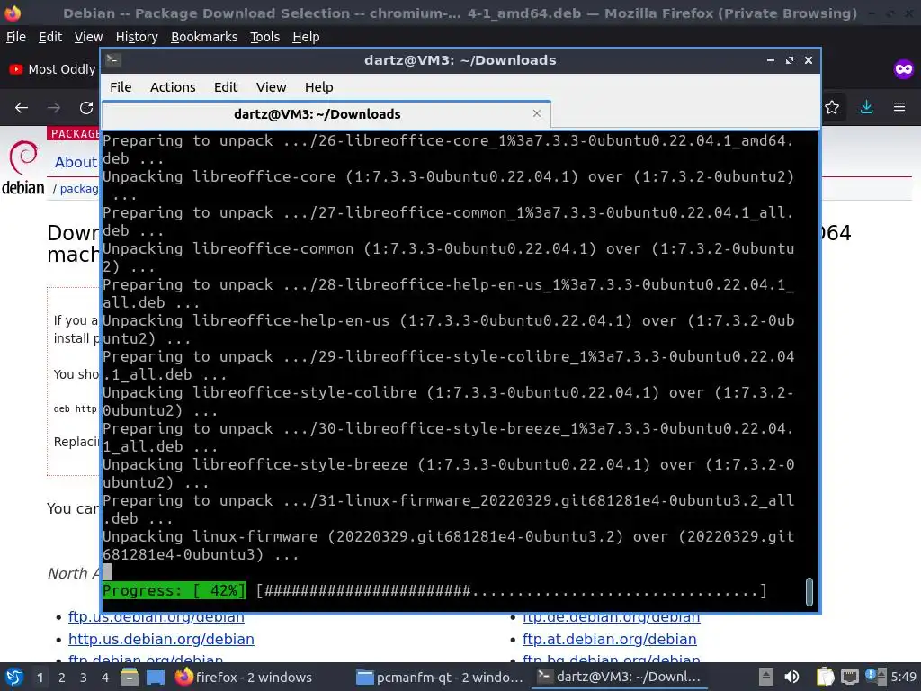This screenshot has width=921, height=691.
Task: Launch file manager from panel quicklaunch
Action: [x=130, y=677]
